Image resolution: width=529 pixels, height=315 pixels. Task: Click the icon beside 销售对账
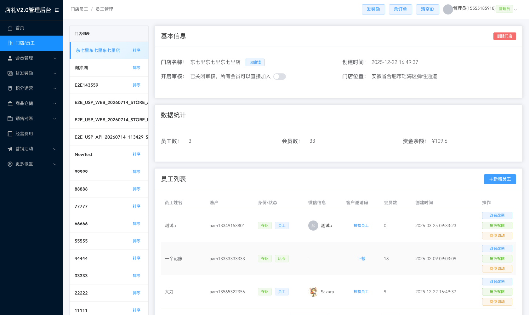tap(10, 119)
